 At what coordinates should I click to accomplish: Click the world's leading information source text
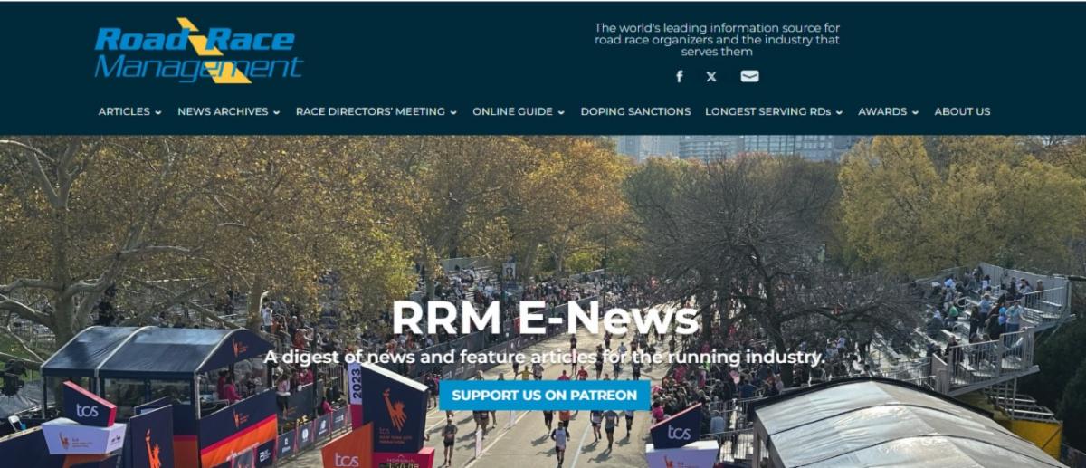pyautogui.click(x=717, y=39)
